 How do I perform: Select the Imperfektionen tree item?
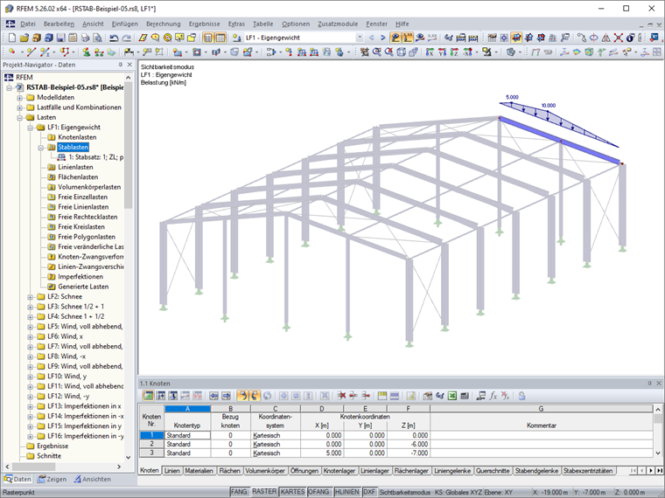point(80,277)
